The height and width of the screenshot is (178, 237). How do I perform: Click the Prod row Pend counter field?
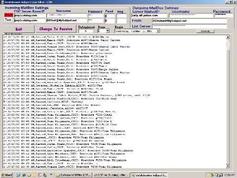point(110,16)
